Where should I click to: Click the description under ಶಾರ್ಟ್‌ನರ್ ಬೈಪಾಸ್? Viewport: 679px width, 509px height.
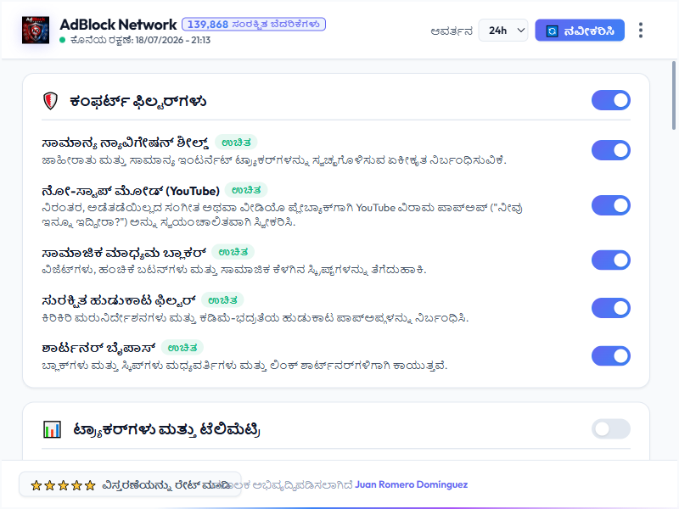[x=244, y=366]
